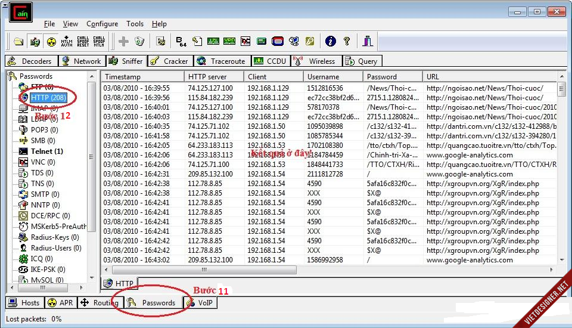Click the plus Add to list icon
This screenshot has width=572, height=328.
tap(123, 41)
